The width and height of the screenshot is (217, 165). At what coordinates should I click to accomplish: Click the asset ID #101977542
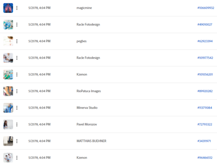click(x=205, y=58)
